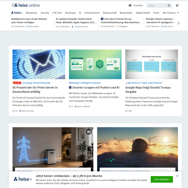Open the Entertainment section
The image size is (188, 188).
click(92, 13)
